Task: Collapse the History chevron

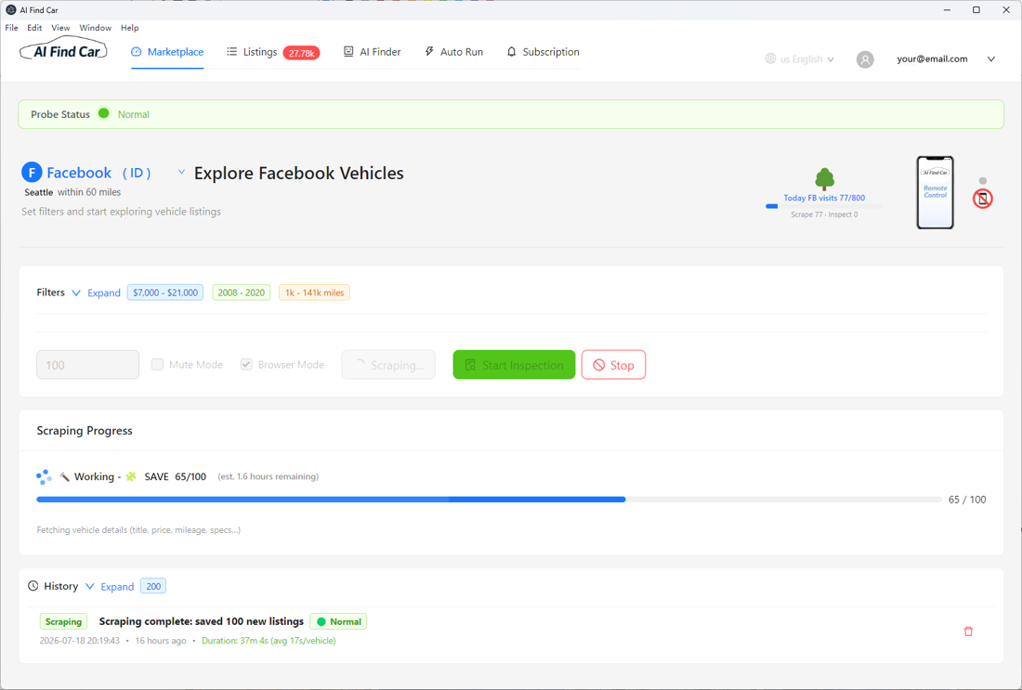Action: [89, 586]
